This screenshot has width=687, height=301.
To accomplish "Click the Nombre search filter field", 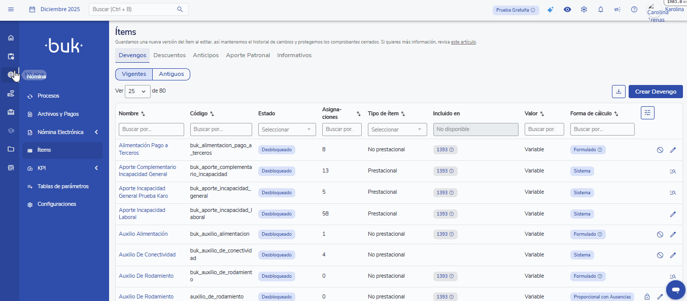I will 151,130.
